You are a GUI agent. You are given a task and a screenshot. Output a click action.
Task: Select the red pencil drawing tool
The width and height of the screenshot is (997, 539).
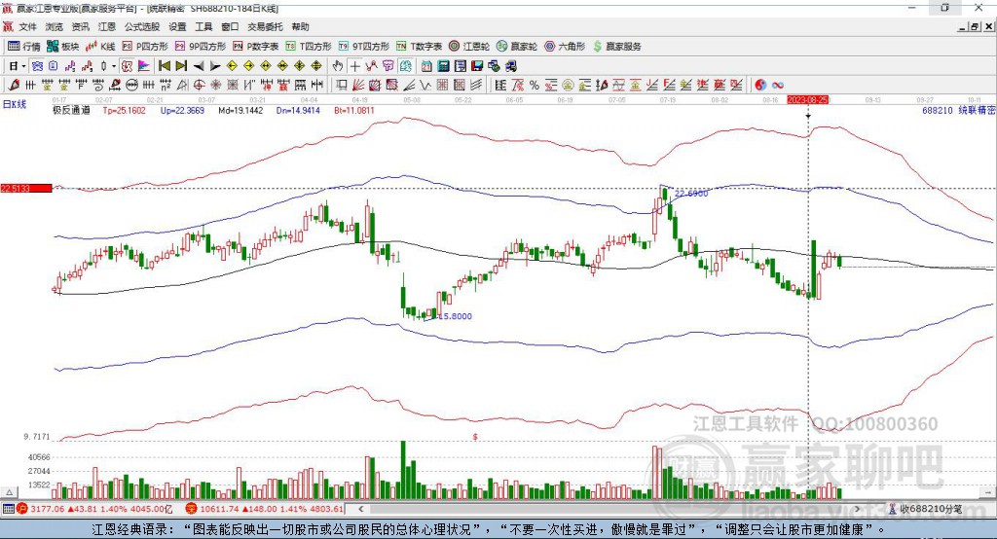pyautogui.click(x=14, y=85)
